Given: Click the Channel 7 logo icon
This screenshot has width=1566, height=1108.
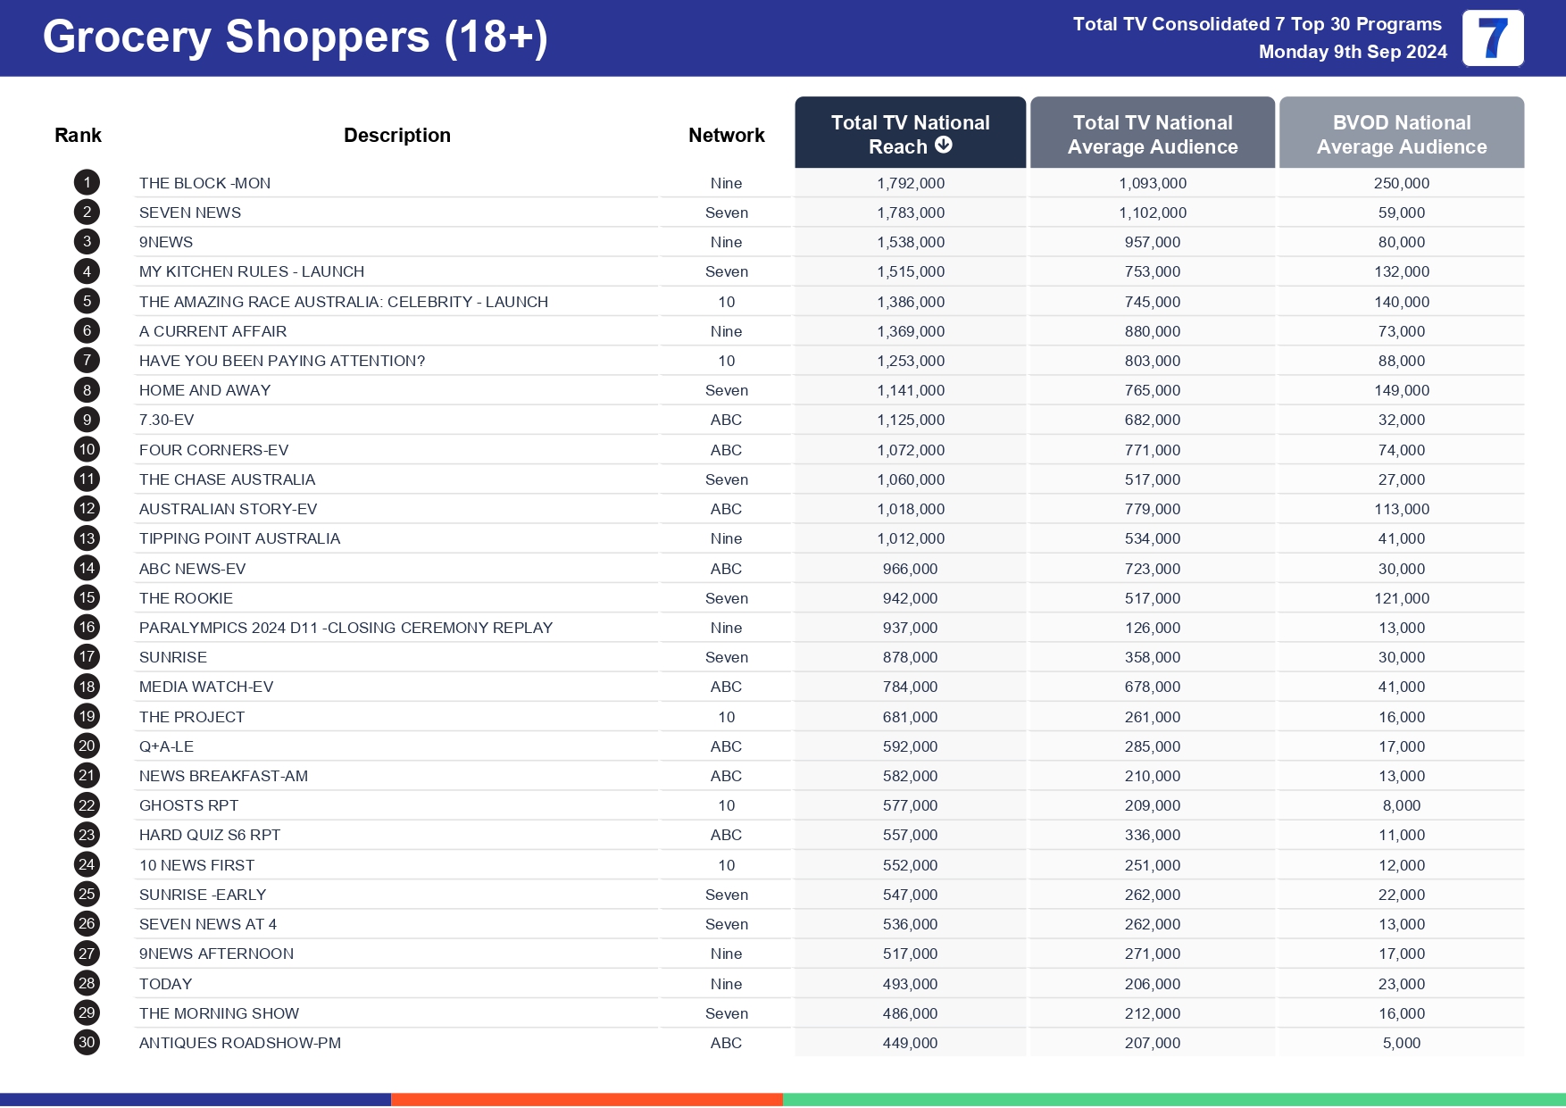Looking at the screenshot, I should 1492,38.
